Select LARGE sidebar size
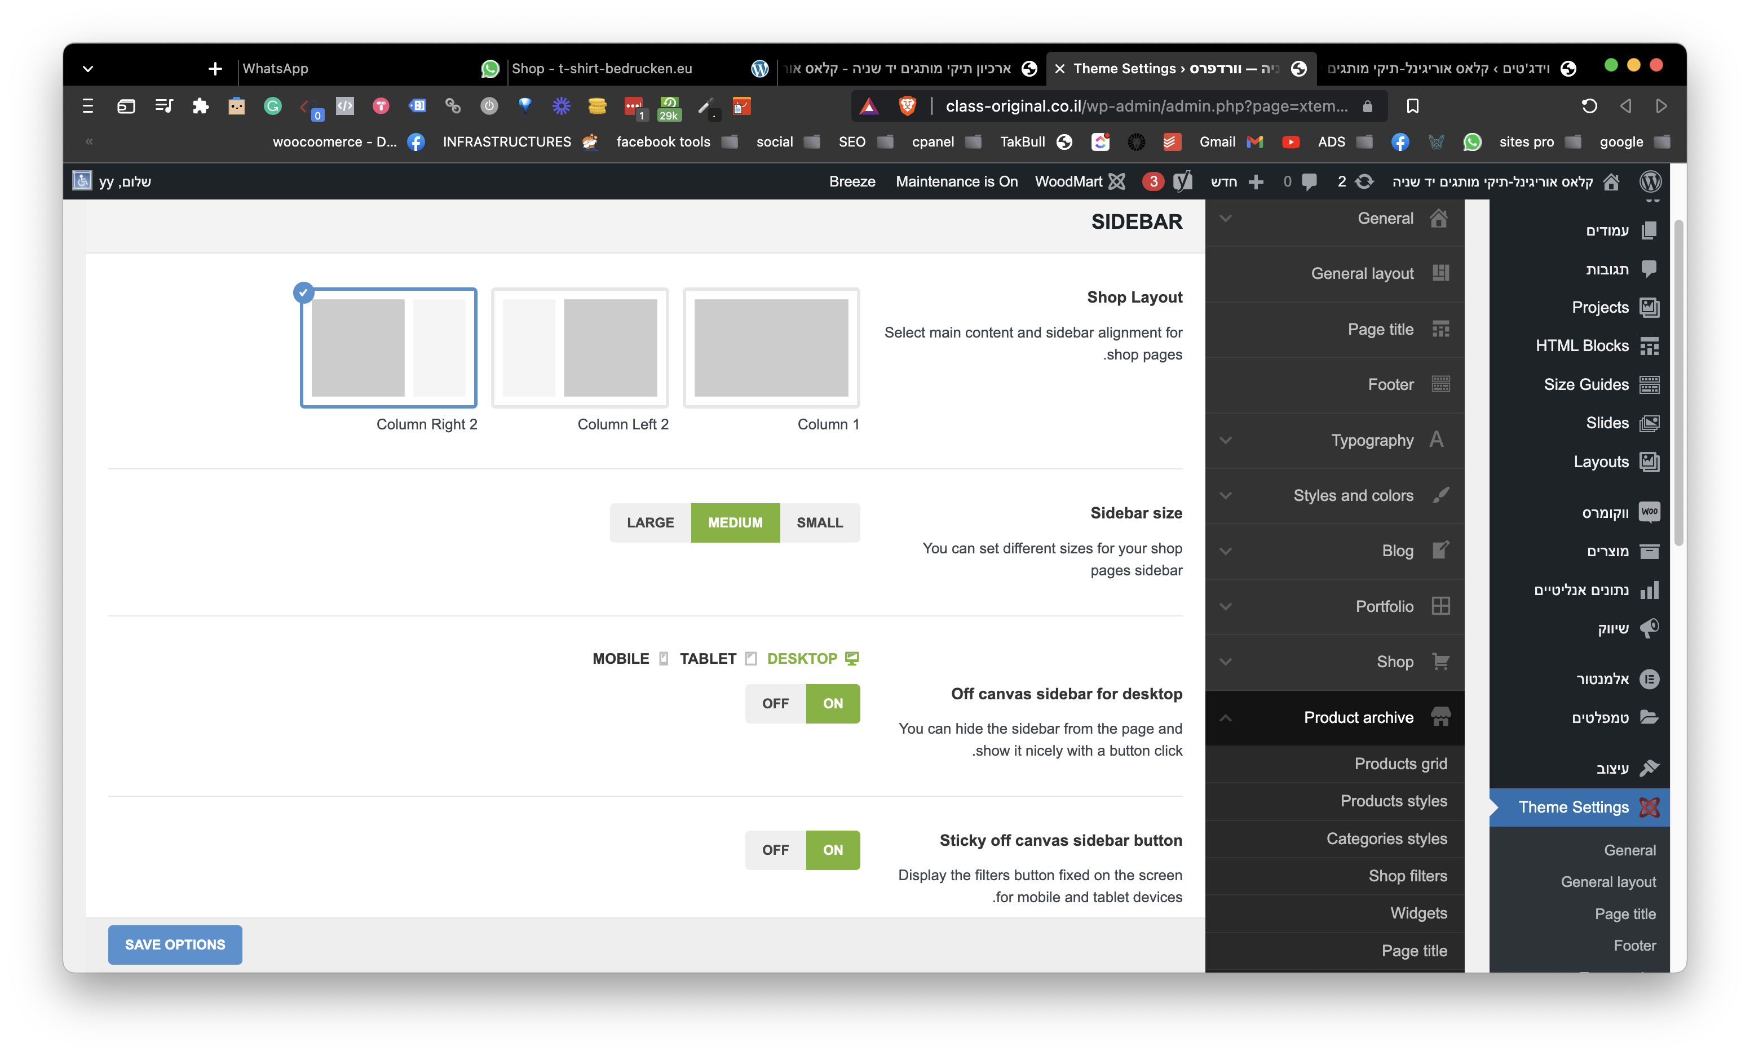The image size is (1750, 1056). pos(650,522)
